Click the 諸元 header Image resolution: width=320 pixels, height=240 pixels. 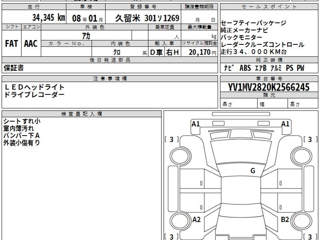click(x=269, y=95)
